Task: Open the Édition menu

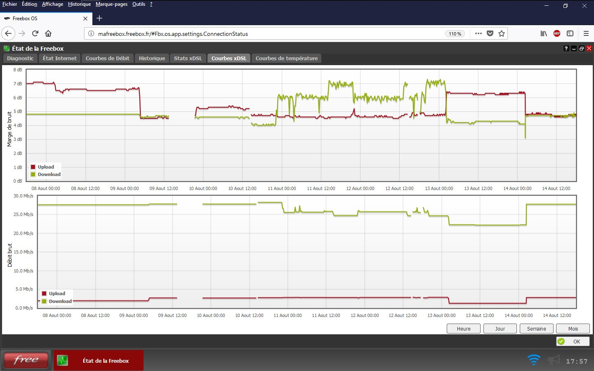Action: click(29, 4)
